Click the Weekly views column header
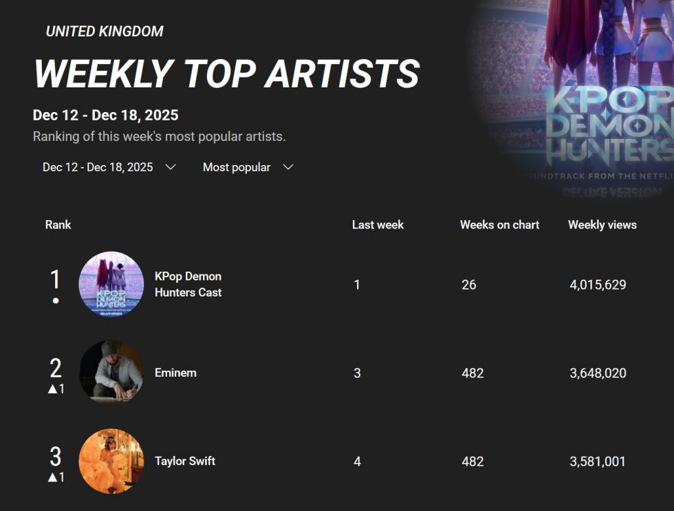This screenshot has width=674, height=511. (602, 225)
